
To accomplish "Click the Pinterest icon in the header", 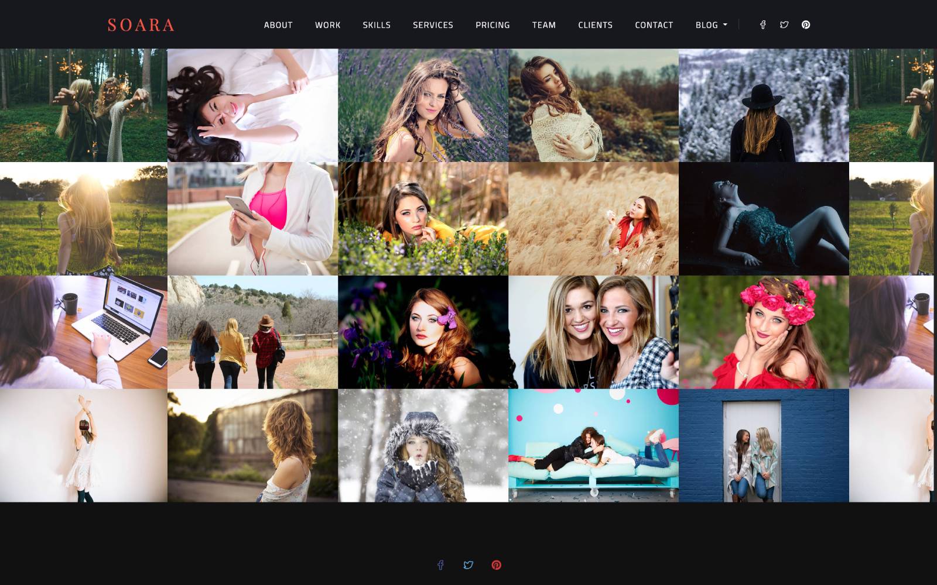I will coord(806,25).
